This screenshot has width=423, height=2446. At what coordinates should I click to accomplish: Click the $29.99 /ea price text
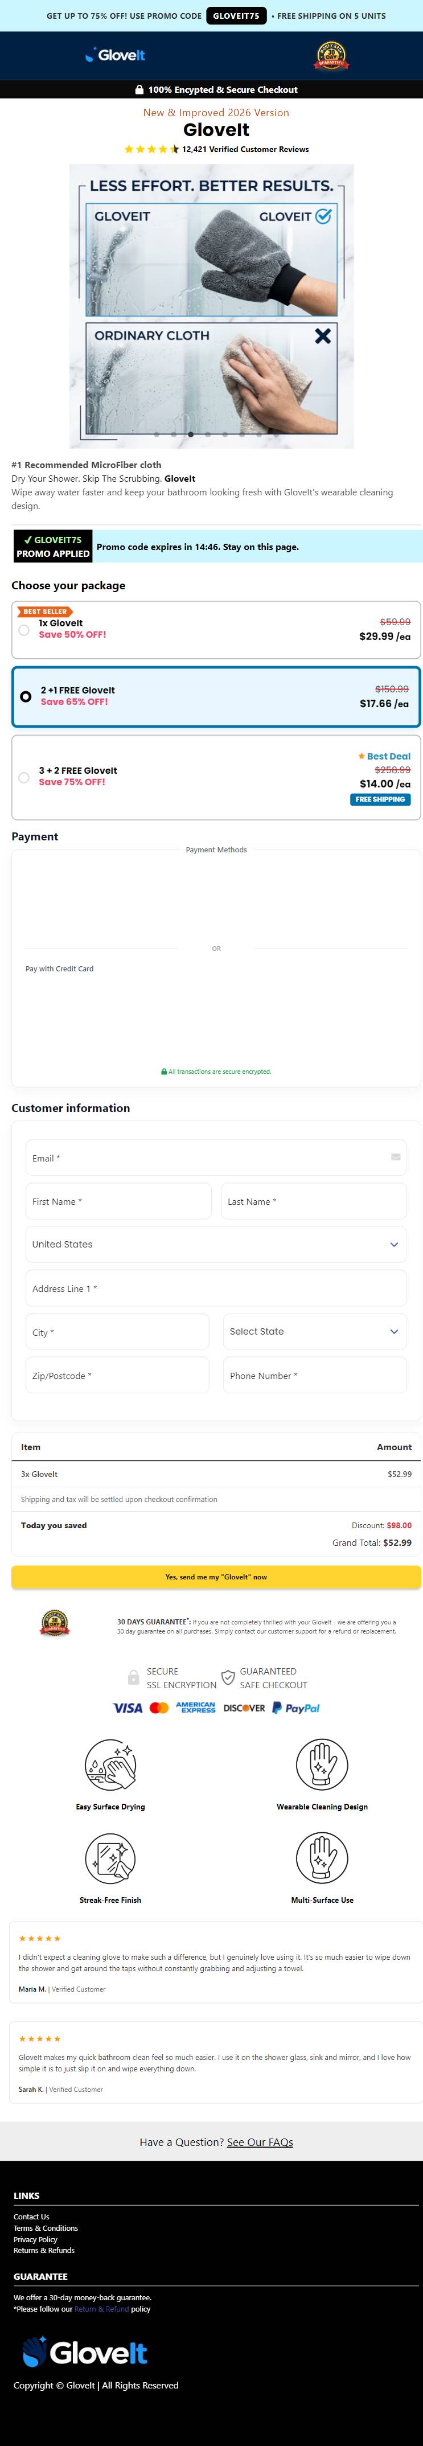pyautogui.click(x=384, y=636)
